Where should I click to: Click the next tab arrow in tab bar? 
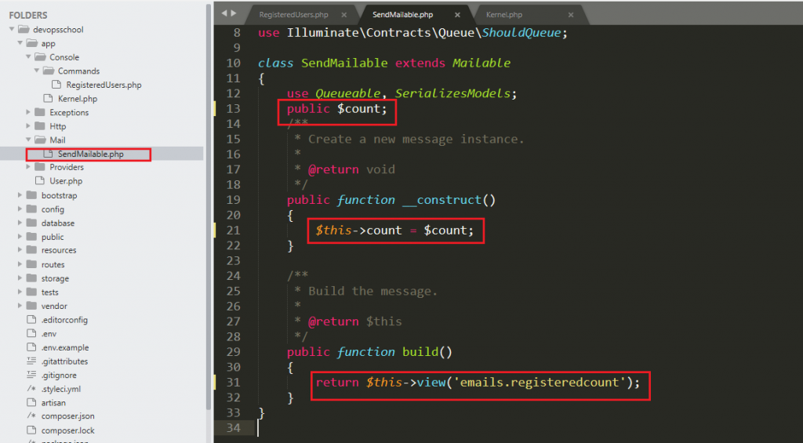(233, 13)
